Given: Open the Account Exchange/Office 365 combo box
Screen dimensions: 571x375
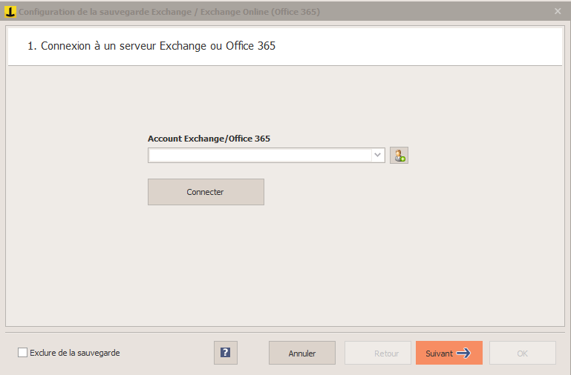Looking at the screenshot, I should (267, 155).
